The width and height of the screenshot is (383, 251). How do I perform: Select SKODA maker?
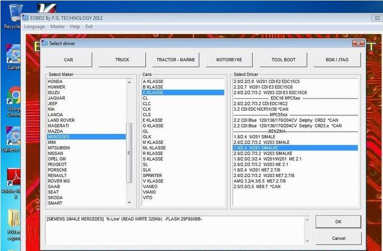click(86, 198)
